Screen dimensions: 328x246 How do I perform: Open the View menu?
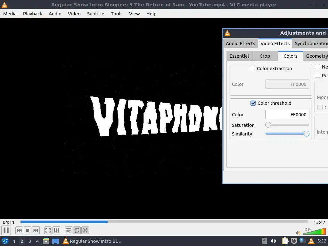click(x=134, y=14)
